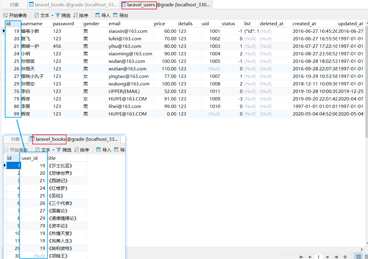Click the details column header
The image size is (368, 259).
(189, 23)
